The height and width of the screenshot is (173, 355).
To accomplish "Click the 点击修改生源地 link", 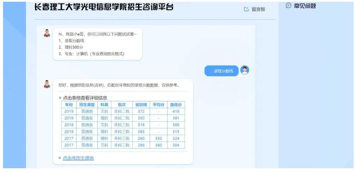I will pos(78,158).
